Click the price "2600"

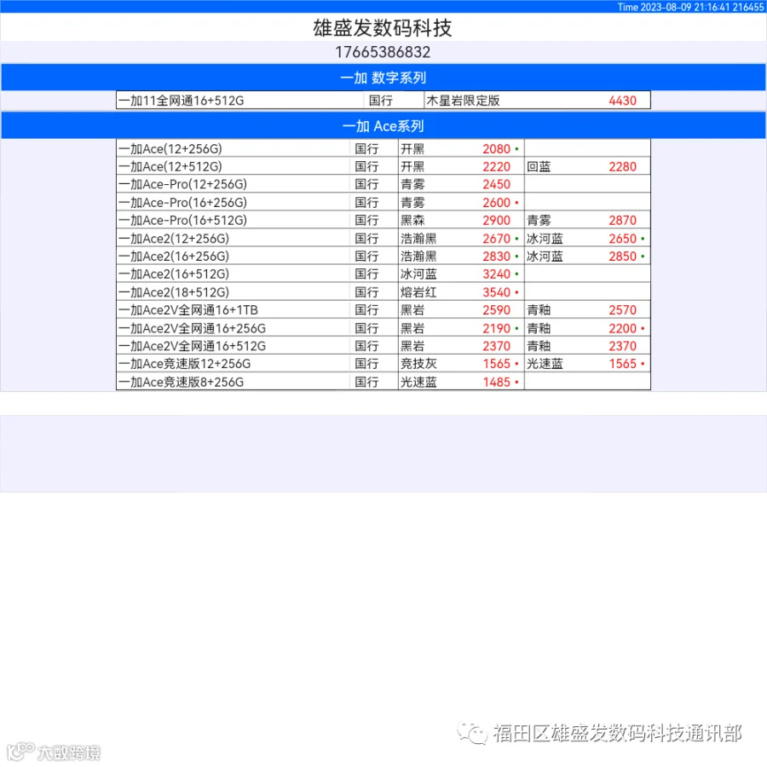tap(496, 203)
